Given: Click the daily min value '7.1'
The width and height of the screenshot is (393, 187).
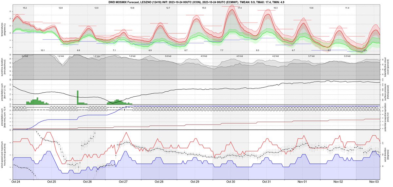Looking at the screenshot, I should tap(114, 50).
